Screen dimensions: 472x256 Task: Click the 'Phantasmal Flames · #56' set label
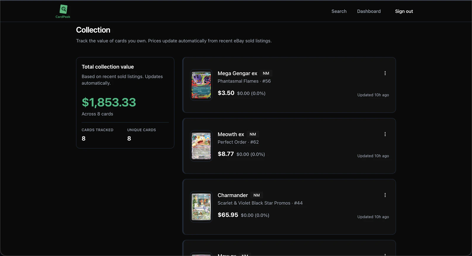[x=244, y=81]
